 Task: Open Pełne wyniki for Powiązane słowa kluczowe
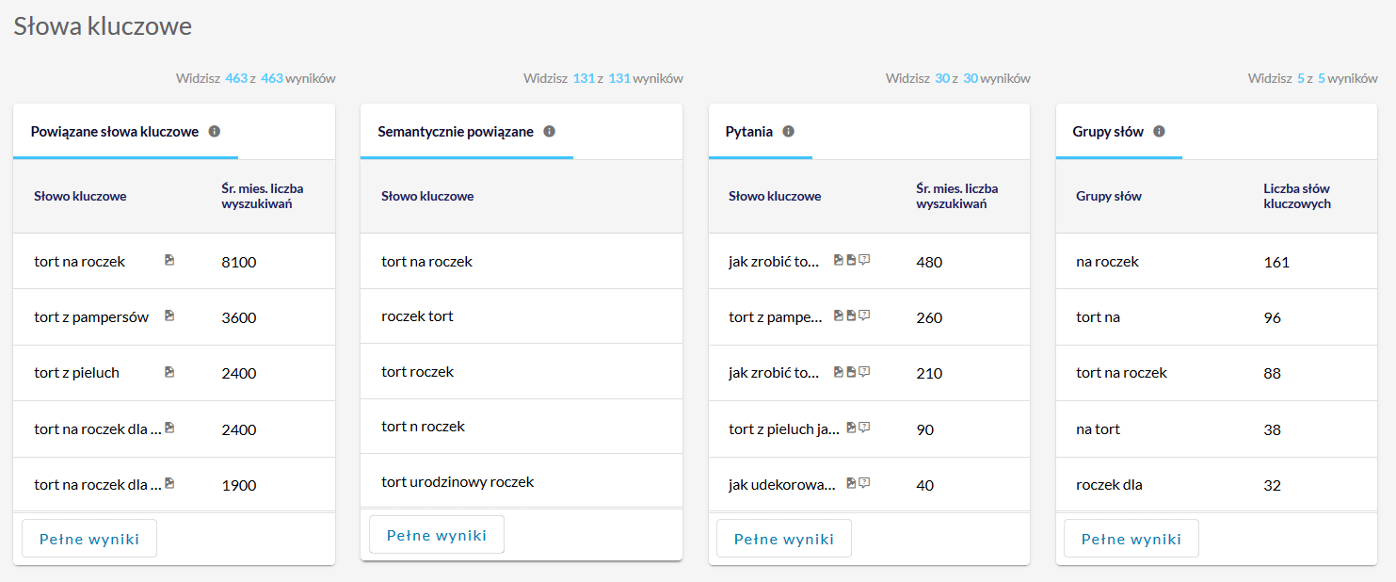click(89, 539)
